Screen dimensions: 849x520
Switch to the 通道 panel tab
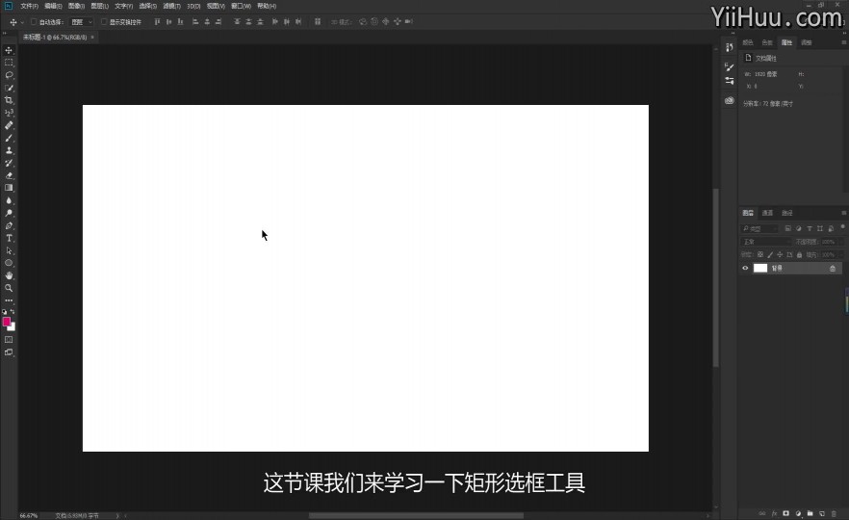click(767, 213)
